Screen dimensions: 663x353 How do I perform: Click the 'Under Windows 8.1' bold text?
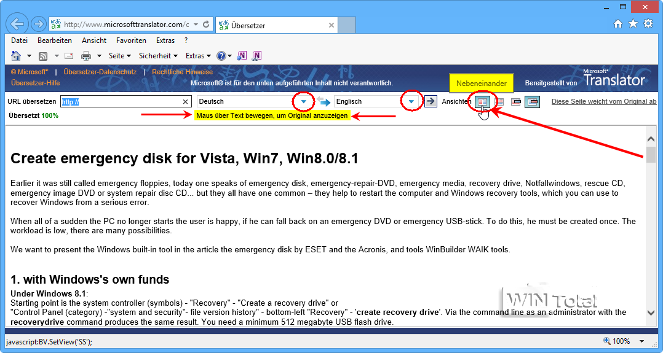pyautogui.click(x=48, y=293)
